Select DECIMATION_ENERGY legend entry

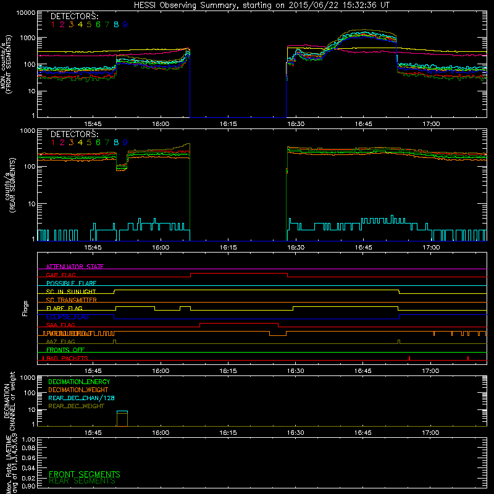[x=79, y=382]
